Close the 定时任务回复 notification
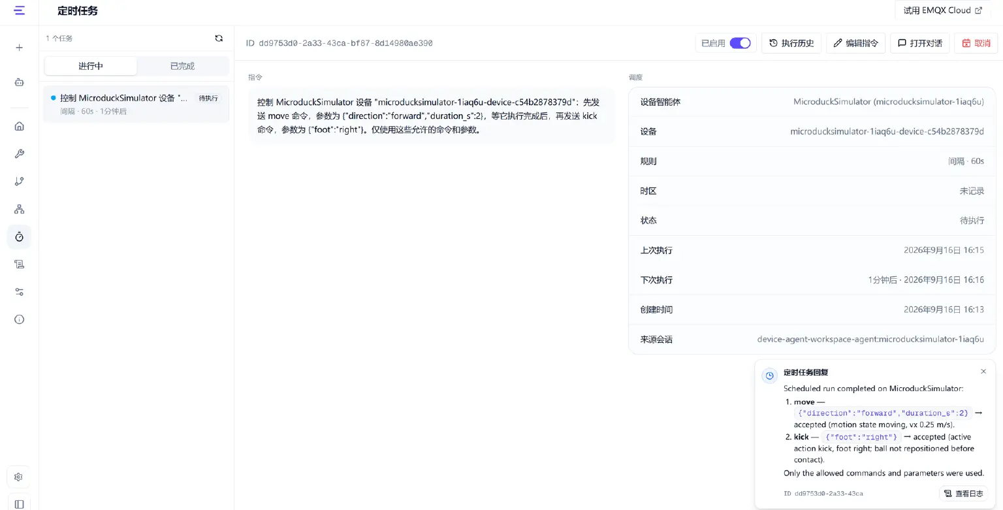 pyautogui.click(x=983, y=372)
